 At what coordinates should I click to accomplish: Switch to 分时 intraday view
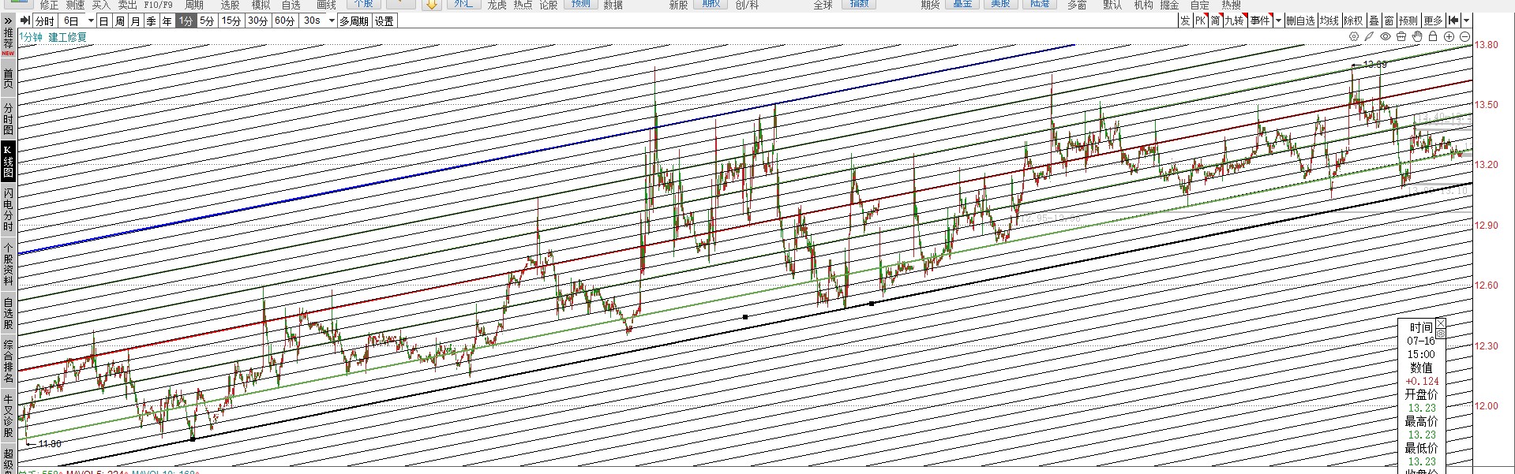[x=45, y=21]
